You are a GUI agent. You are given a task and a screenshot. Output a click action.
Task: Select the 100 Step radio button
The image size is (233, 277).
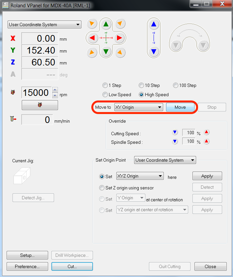(x=176, y=85)
